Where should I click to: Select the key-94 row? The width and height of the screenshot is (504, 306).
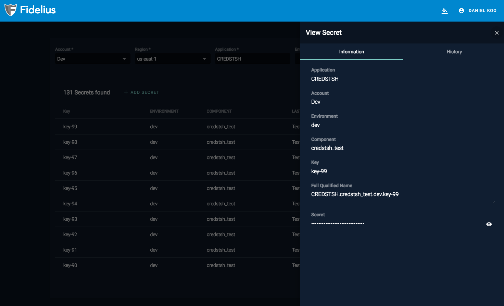point(178,204)
